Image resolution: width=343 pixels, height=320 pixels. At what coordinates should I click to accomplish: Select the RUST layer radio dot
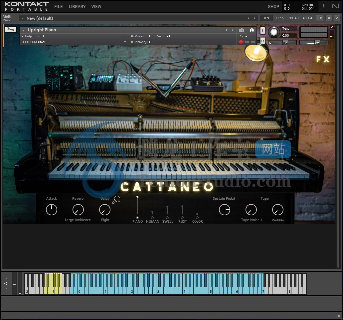coord(182,218)
